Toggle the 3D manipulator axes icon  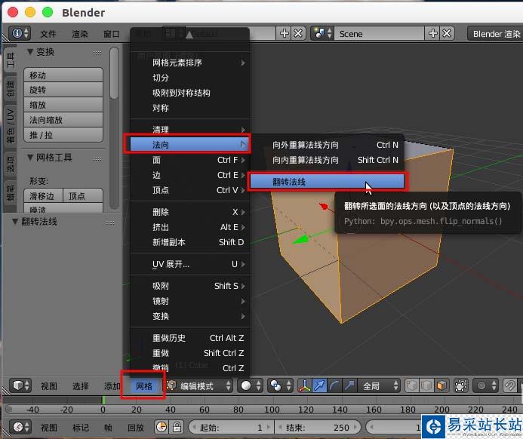click(304, 385)
